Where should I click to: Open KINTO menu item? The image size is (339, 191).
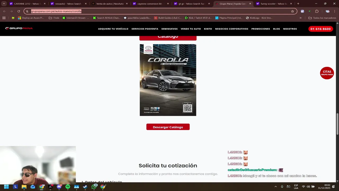tap(208, 29)
